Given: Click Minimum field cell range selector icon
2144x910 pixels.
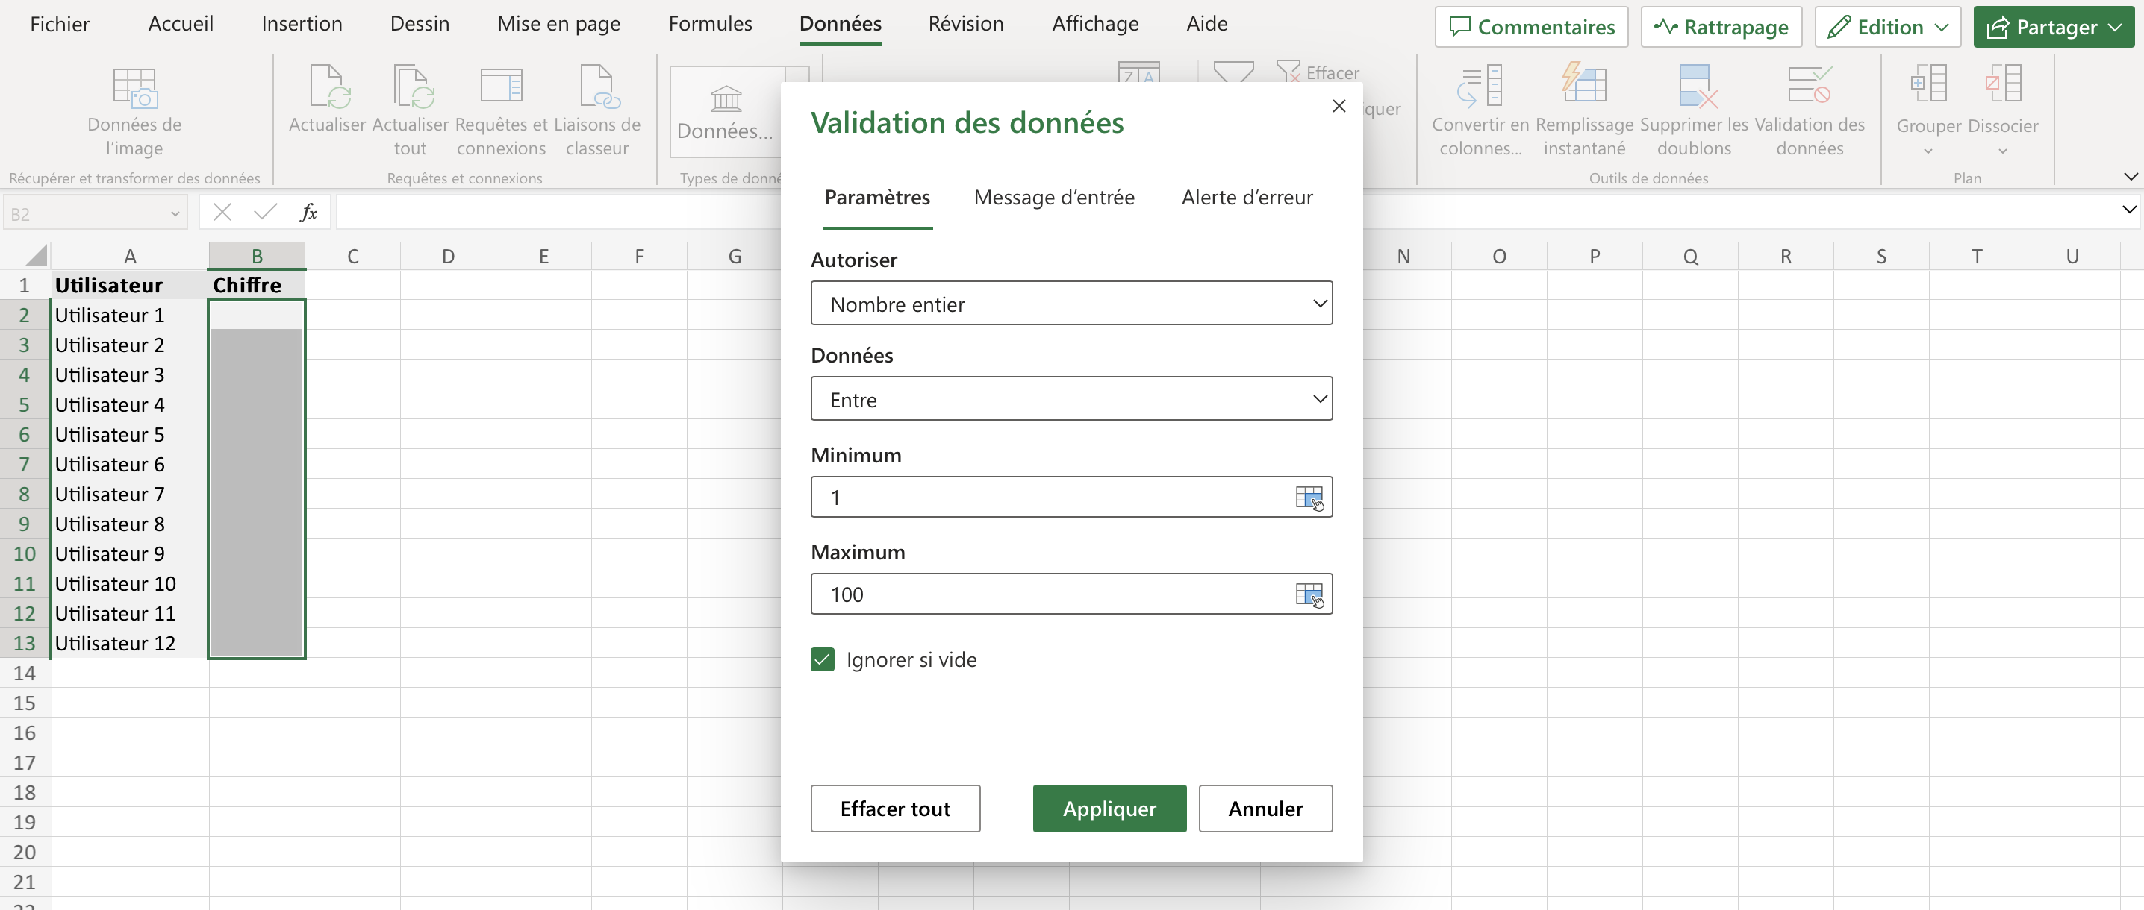Looking at the screenshot, I should [x=1309, y=498].
